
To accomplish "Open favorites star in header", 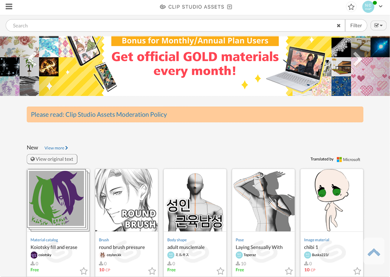I will tap(351, 7).
